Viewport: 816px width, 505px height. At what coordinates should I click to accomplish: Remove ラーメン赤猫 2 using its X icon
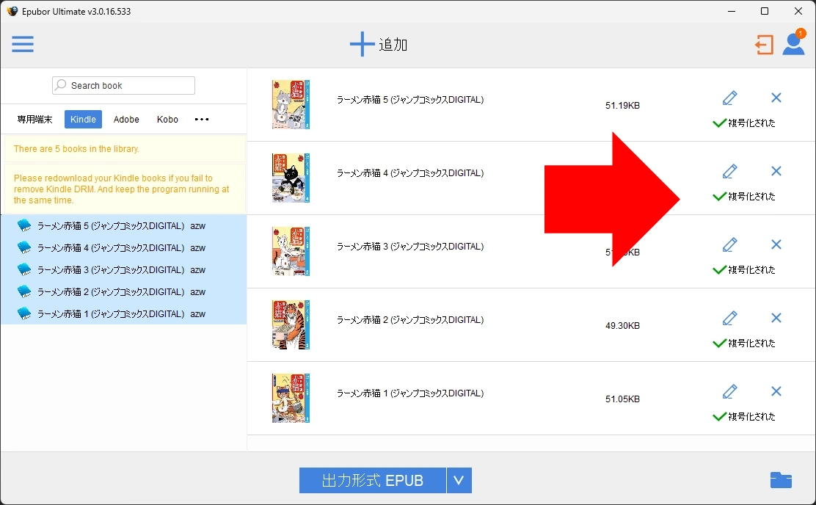point(776,318)
